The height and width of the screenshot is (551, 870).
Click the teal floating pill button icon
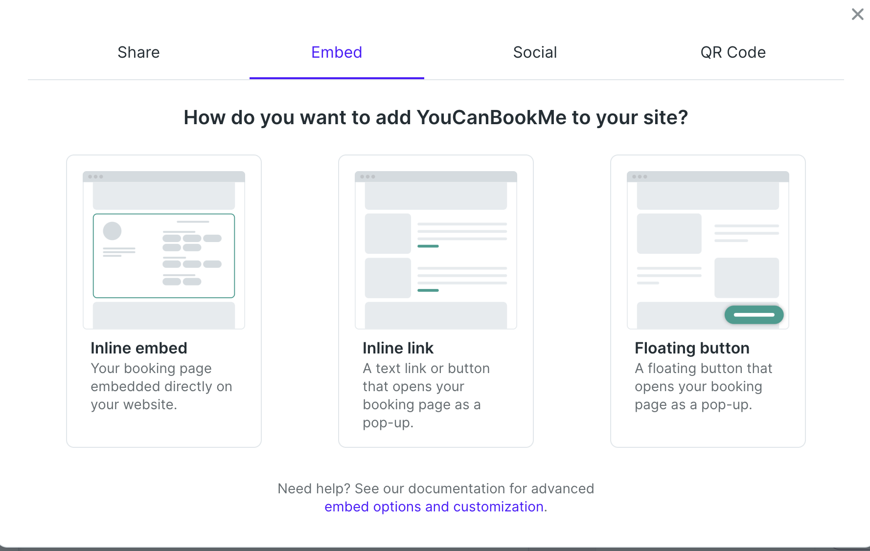pyautogui.click(x=754, y=315)
